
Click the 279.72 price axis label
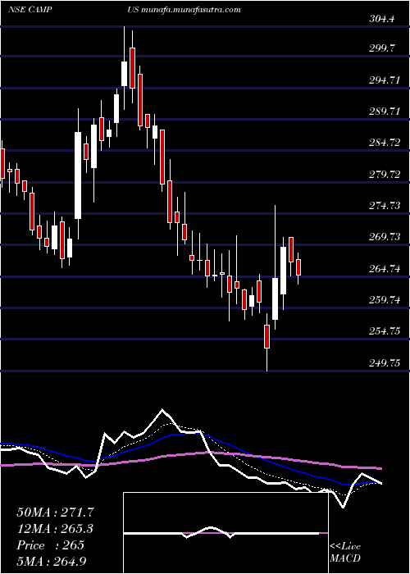pyautogui.click(x=385, y=175)
